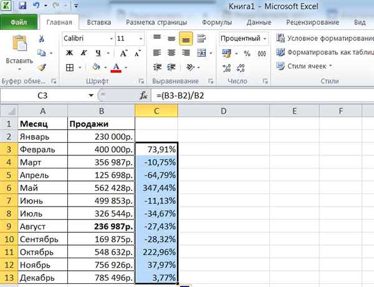Customize the Quick Access Toolbar dropdown

76,6
